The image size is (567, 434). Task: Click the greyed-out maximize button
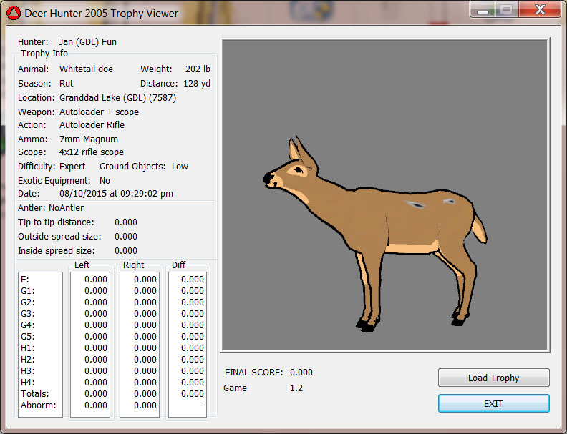pyautogui.click(x=505, y=10)
